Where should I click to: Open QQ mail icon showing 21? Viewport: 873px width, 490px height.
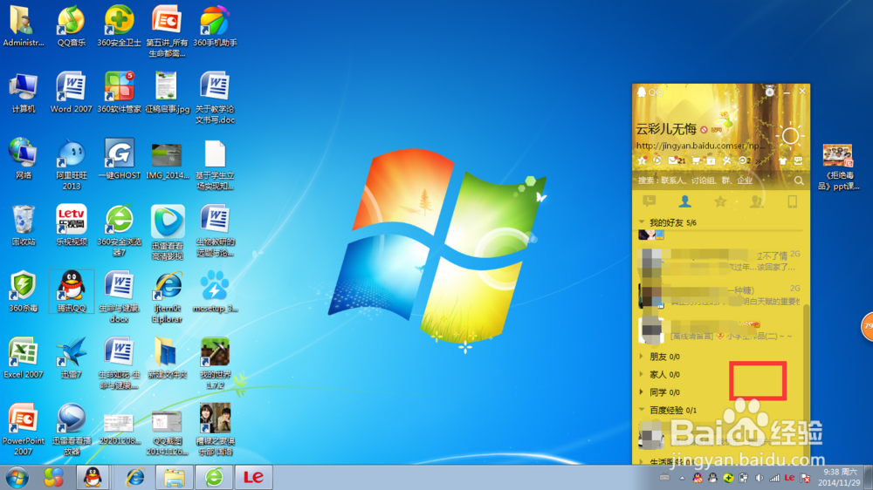coord(677,160)
